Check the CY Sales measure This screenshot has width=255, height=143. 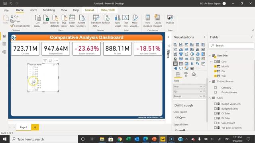click(x=215, y=113)
